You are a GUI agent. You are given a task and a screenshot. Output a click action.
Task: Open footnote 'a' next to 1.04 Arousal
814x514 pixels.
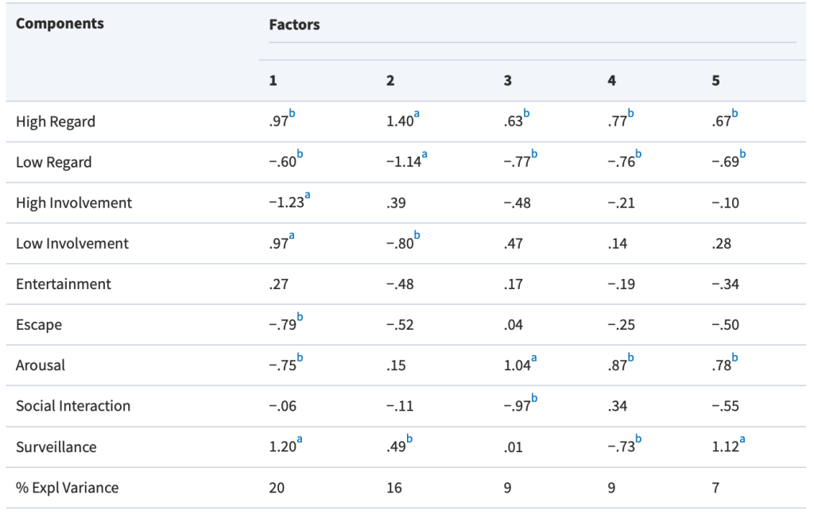[x=534, y=359]
